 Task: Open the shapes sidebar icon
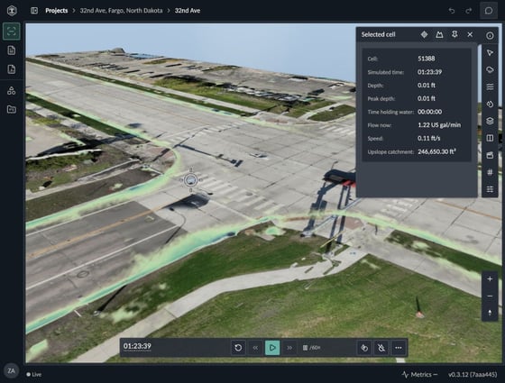[12, 90]
